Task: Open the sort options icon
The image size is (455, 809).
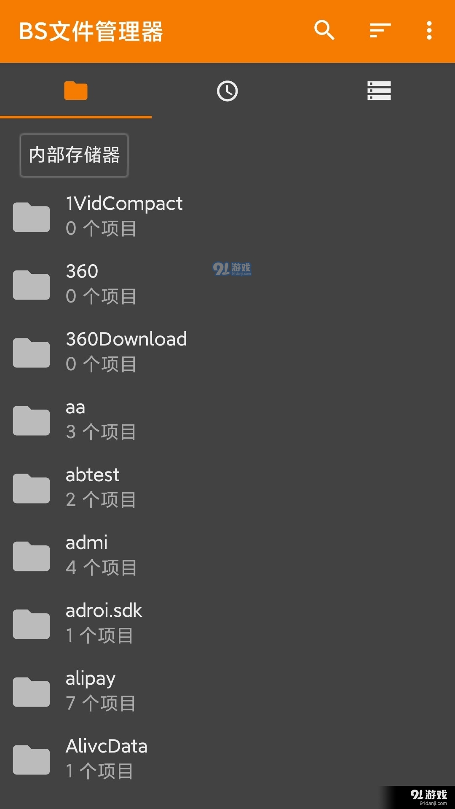Action: point(380,30)
